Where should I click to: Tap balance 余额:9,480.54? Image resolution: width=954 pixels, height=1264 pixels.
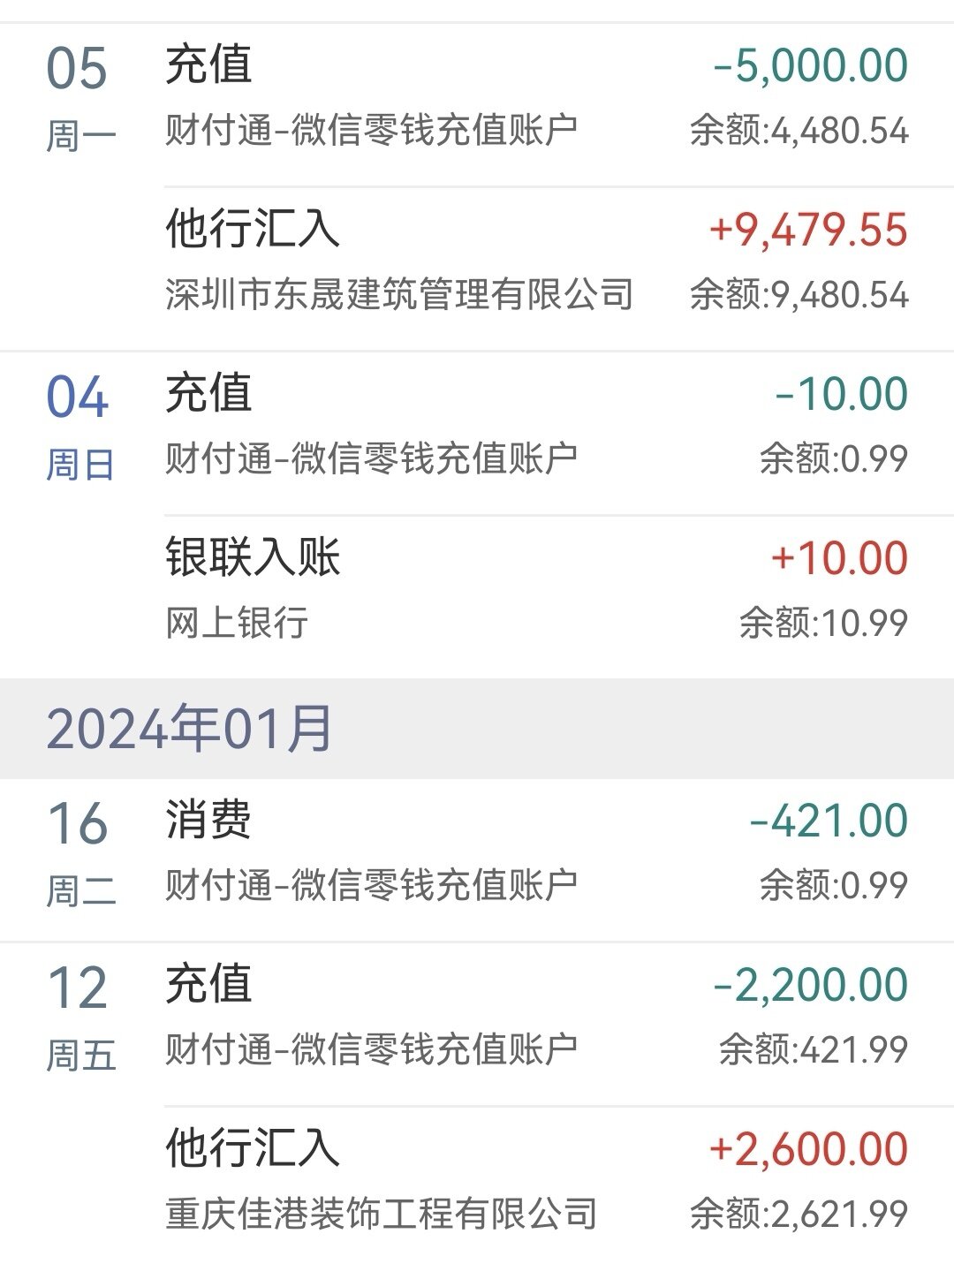(799, 295)
